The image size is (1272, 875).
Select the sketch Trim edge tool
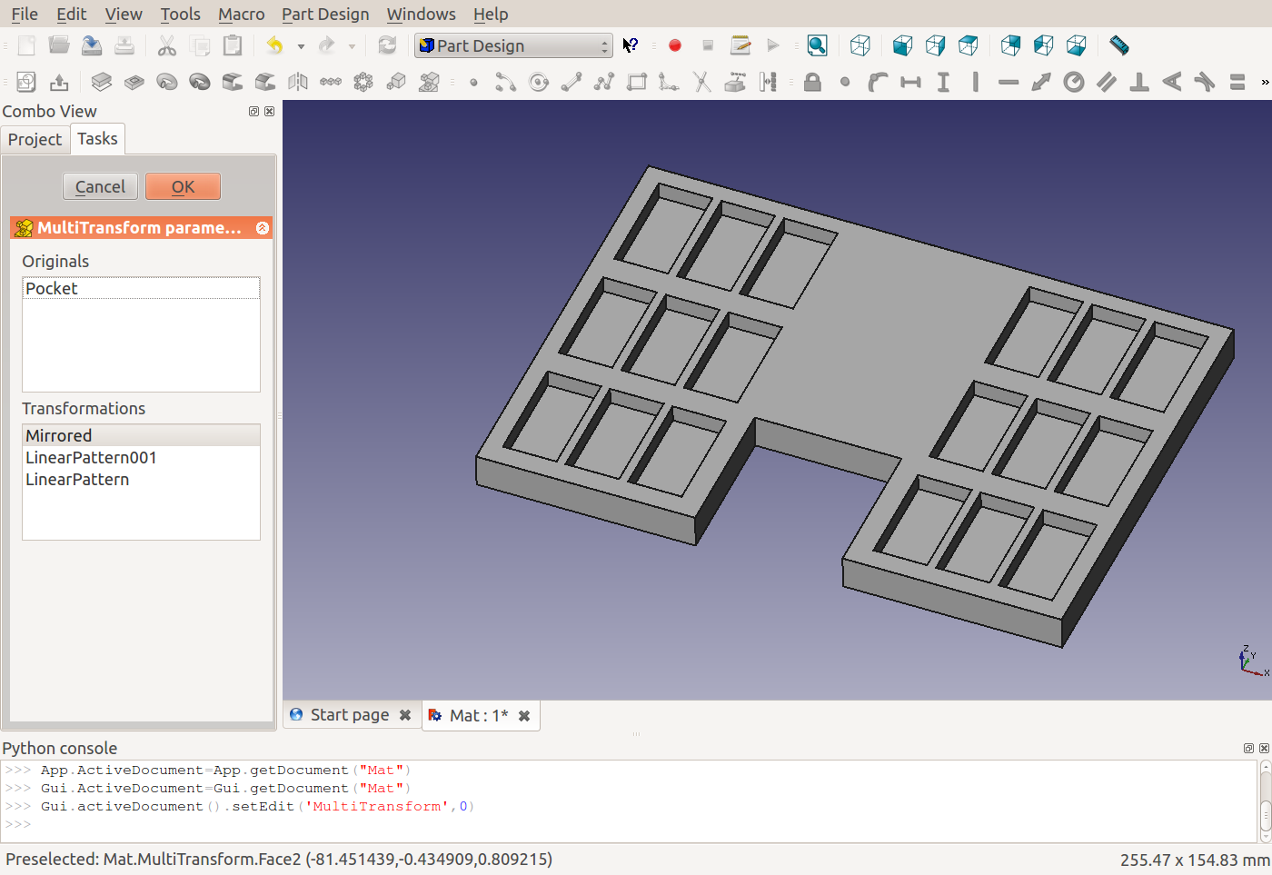[x=702, y=82]
